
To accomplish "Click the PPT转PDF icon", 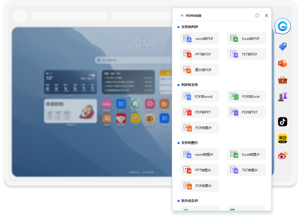I will tap(187, 54).
